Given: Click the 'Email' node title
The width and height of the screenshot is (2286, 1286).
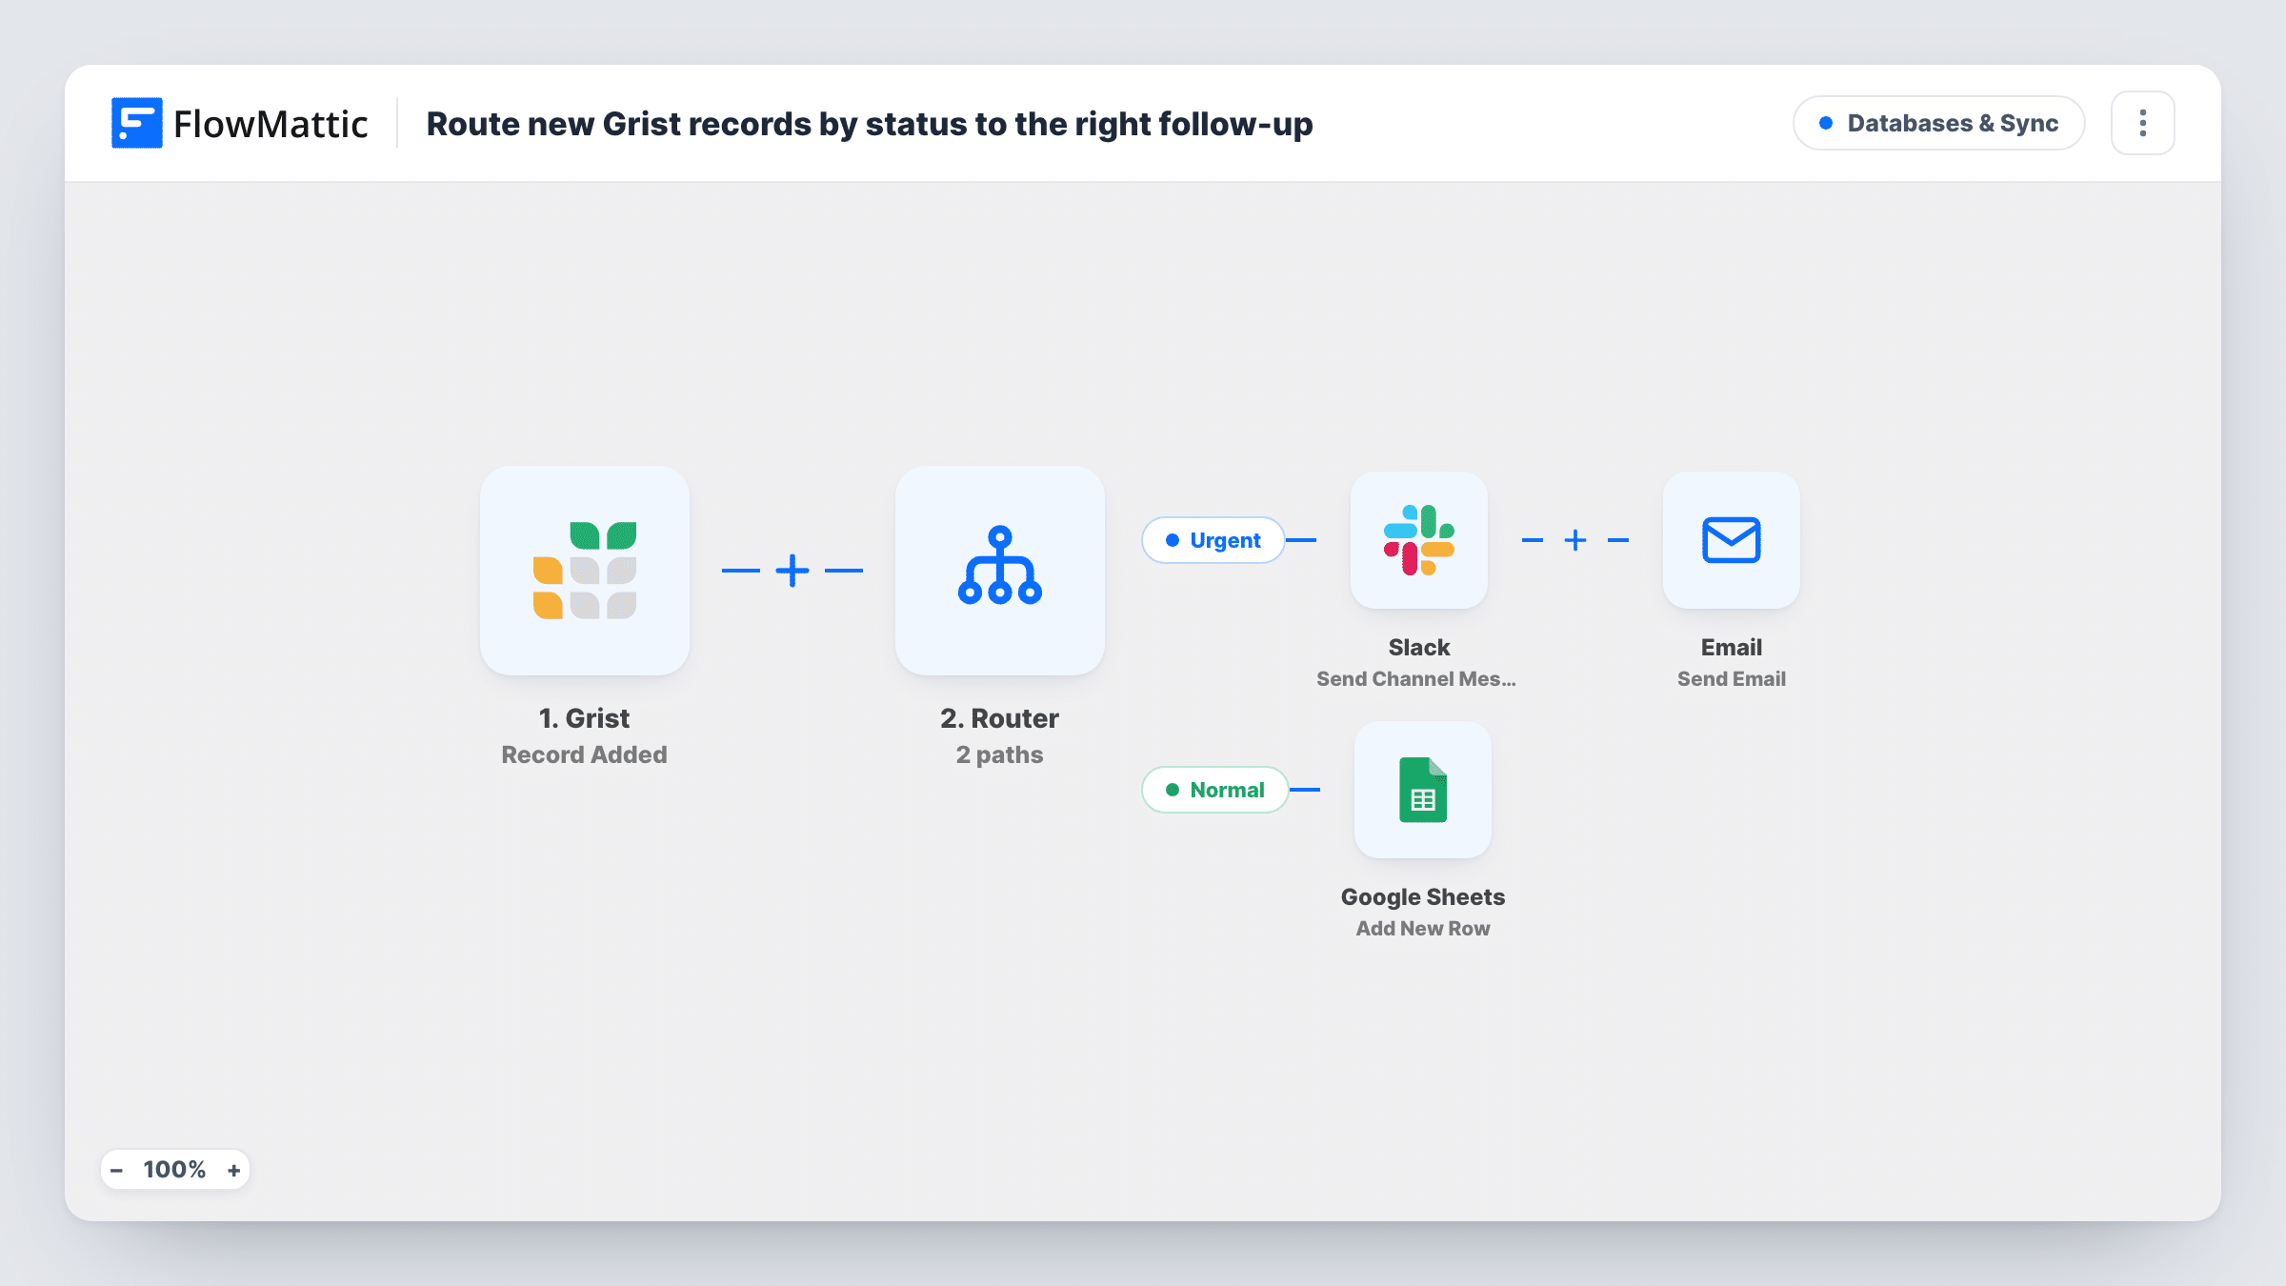Looking at the screenshot, I should pyautogui.click(x=1731, y=647).
